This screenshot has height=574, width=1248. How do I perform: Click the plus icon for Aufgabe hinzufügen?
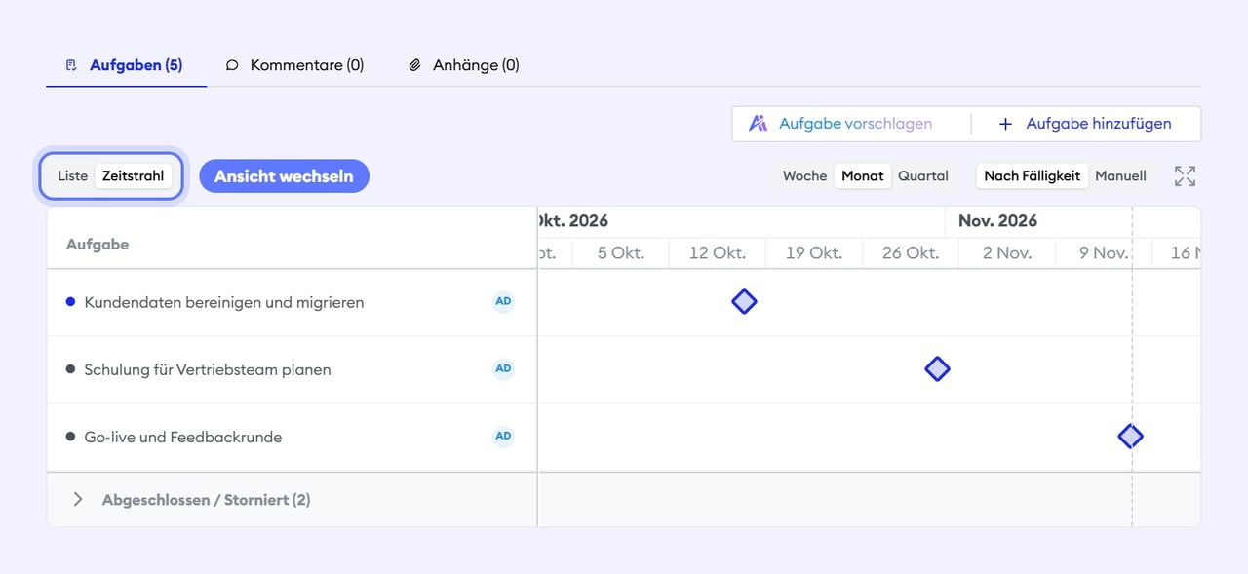click(x=1006, y=124)
